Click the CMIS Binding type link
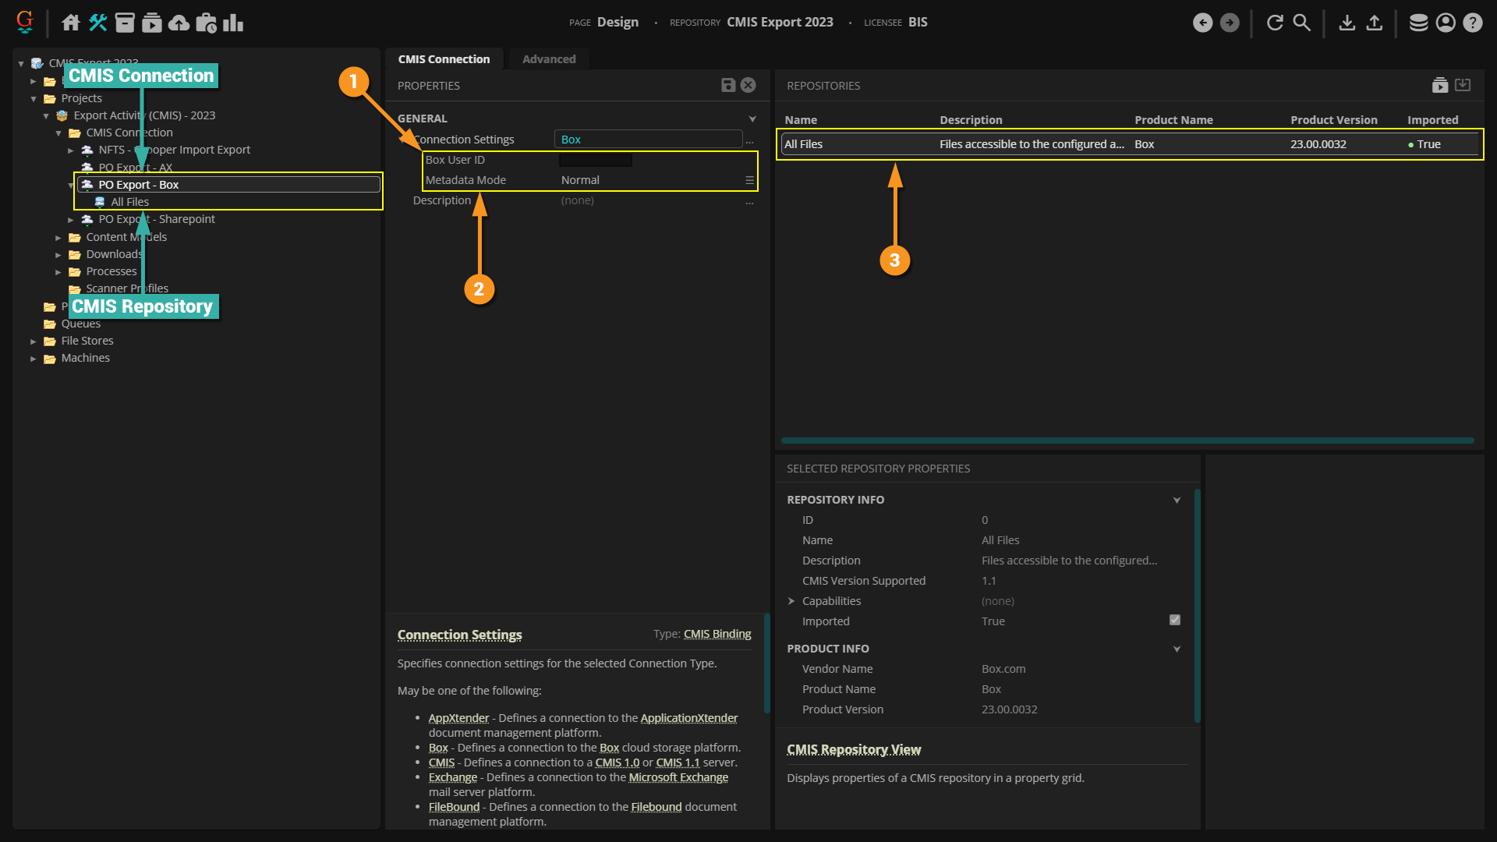The width and height of the screenshot is (1497, 842). pos(717,634)
